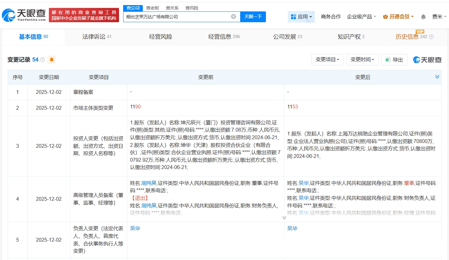Expand the 变更时间 filter dropdown

(362, 60)
